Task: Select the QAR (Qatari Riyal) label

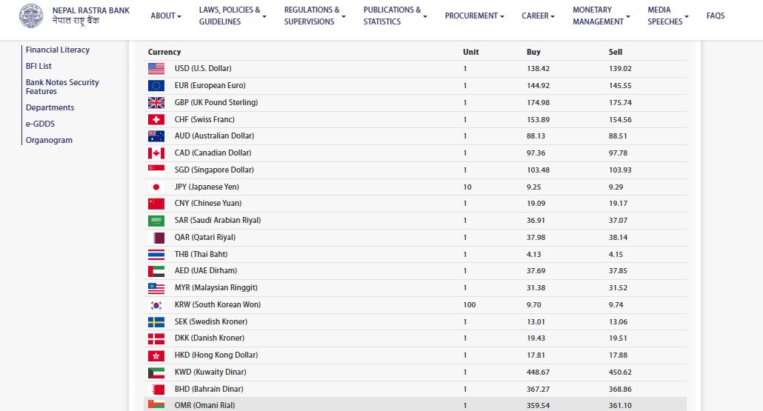Action: click(x=205, y=238)
